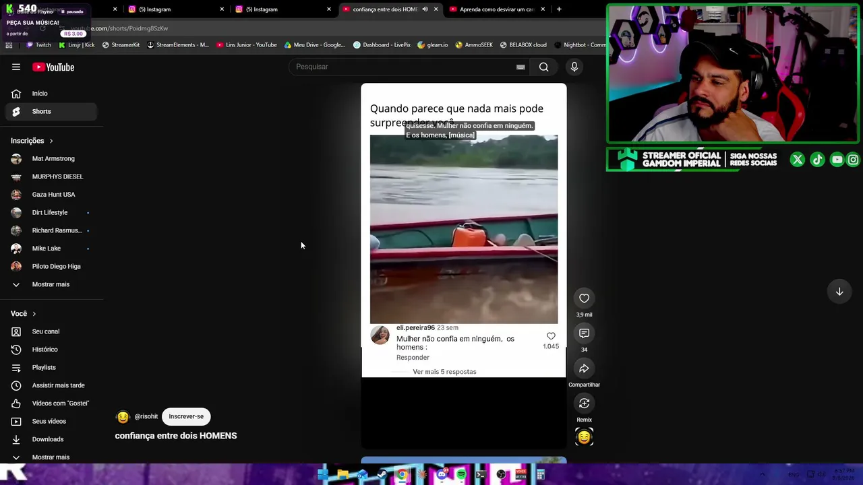Open Histórico in the sidebar
Screen dimensions: 863x485
click(x=51, y=350)
